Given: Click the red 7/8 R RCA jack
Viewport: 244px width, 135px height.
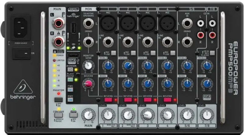Looking at the screenshot, I should coord(212,35).
